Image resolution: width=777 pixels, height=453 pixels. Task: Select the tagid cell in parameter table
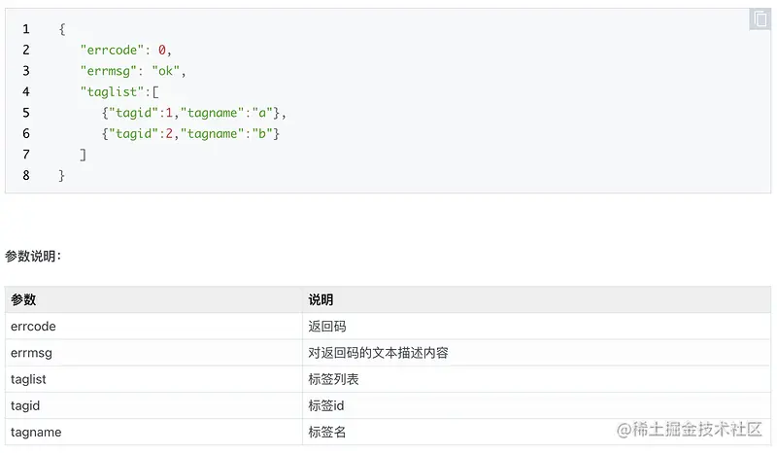(25, 405)
